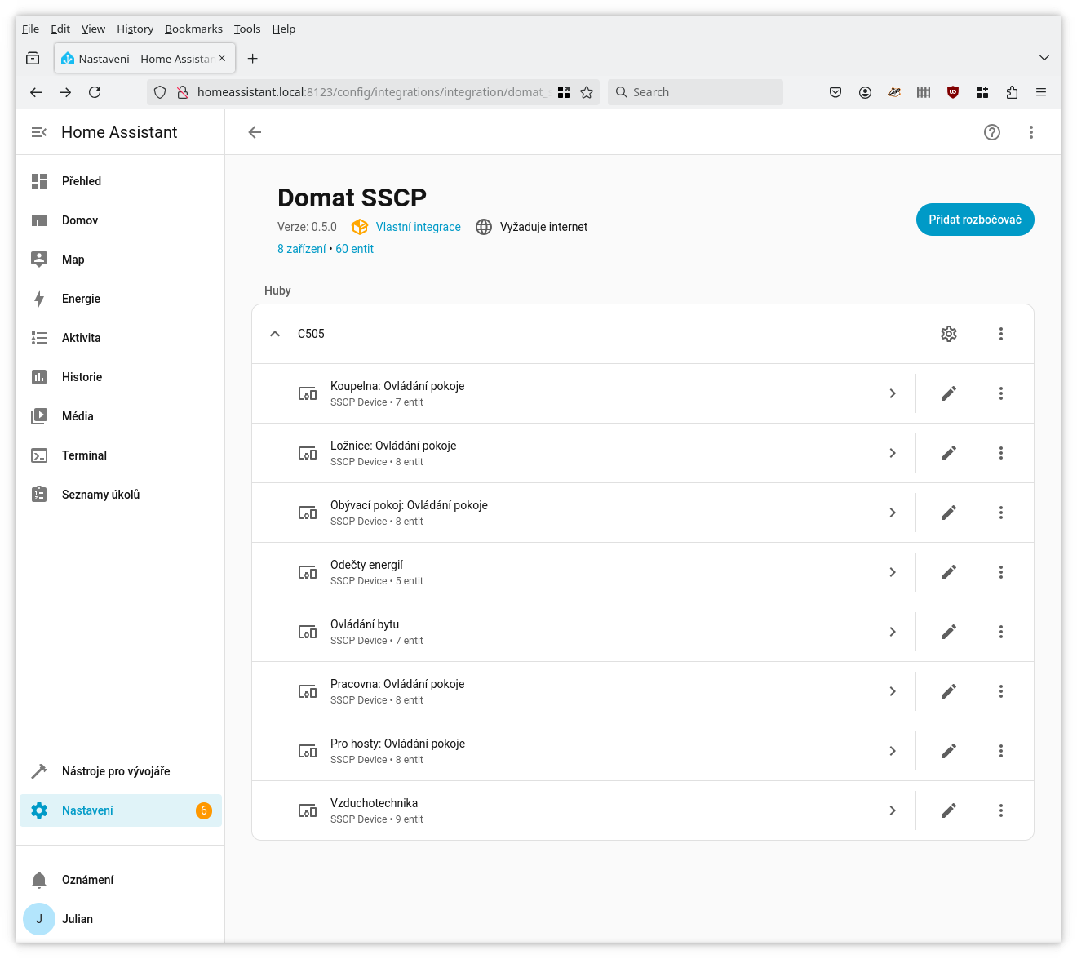Open Pracovna device via chevron
This screenshot has width=1077, height=959.
(x=893, y=691)
